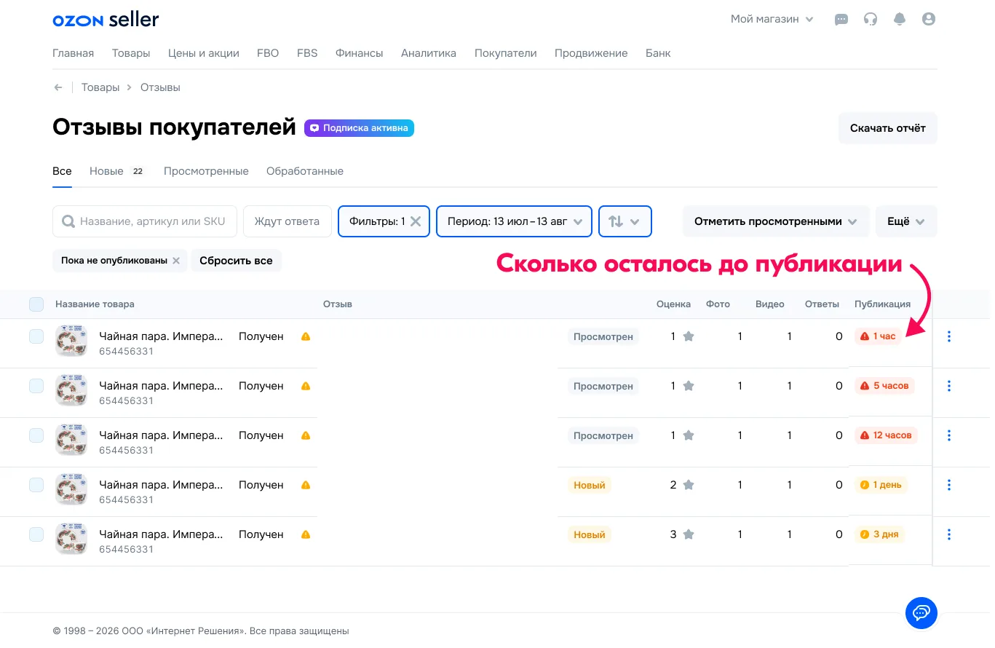The width and height of the screenshot is (995, 648).
Task: Check the row with 5 часов publication
Action: (36, 386)
